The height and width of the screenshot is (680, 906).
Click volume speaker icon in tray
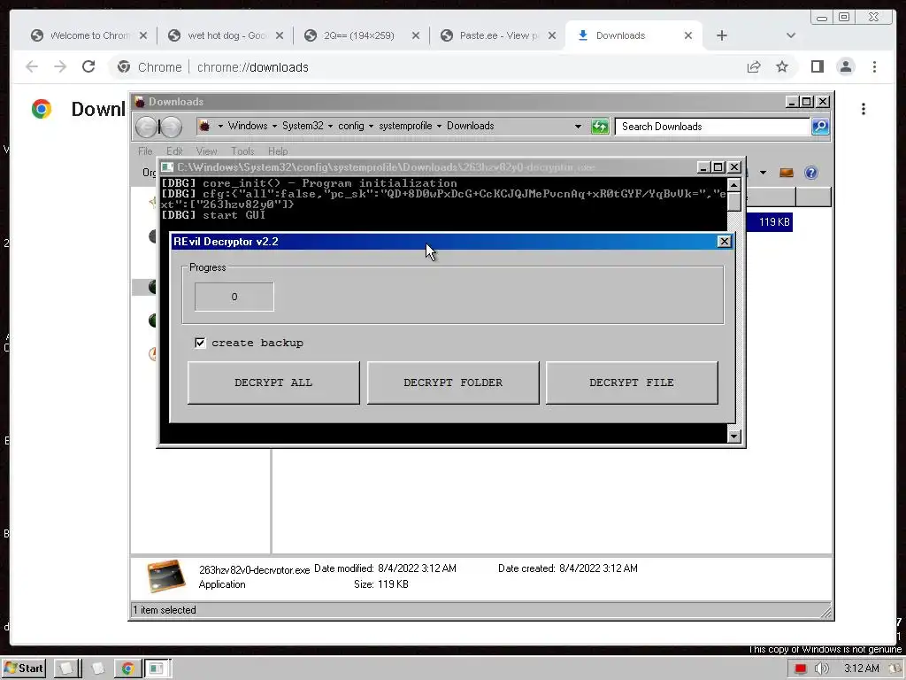pos(821,668)
